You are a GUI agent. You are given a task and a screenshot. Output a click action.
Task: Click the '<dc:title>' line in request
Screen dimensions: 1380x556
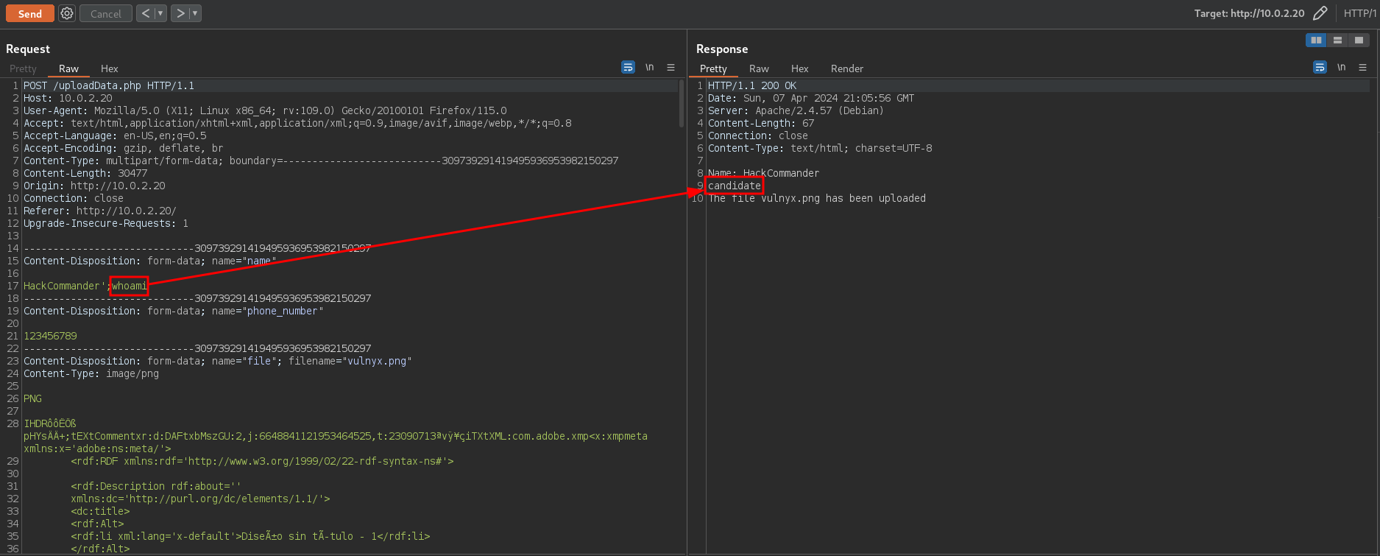tap(100, 511)
